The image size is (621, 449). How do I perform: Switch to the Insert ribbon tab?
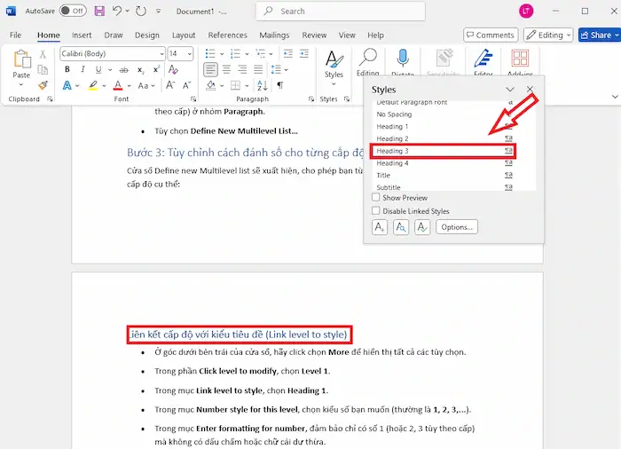[82, 35]
